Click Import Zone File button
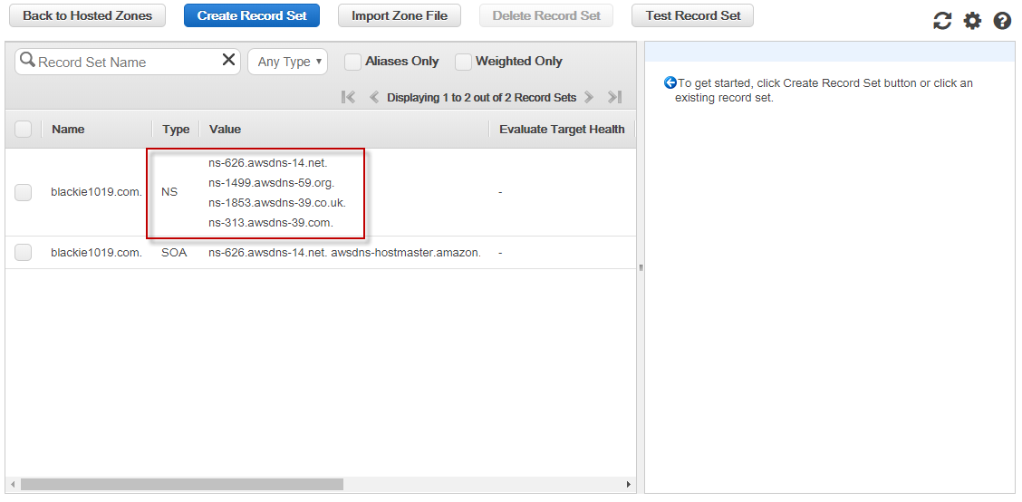This screenshot has height=502, width=1022. (400, 15)
